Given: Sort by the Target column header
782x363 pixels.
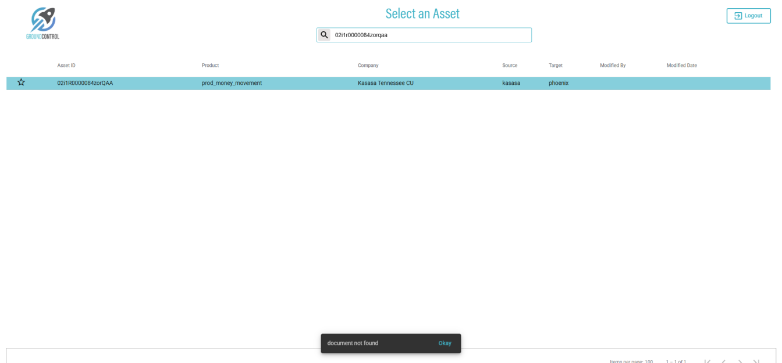Looking at the screenshot, I should [556, 66].
